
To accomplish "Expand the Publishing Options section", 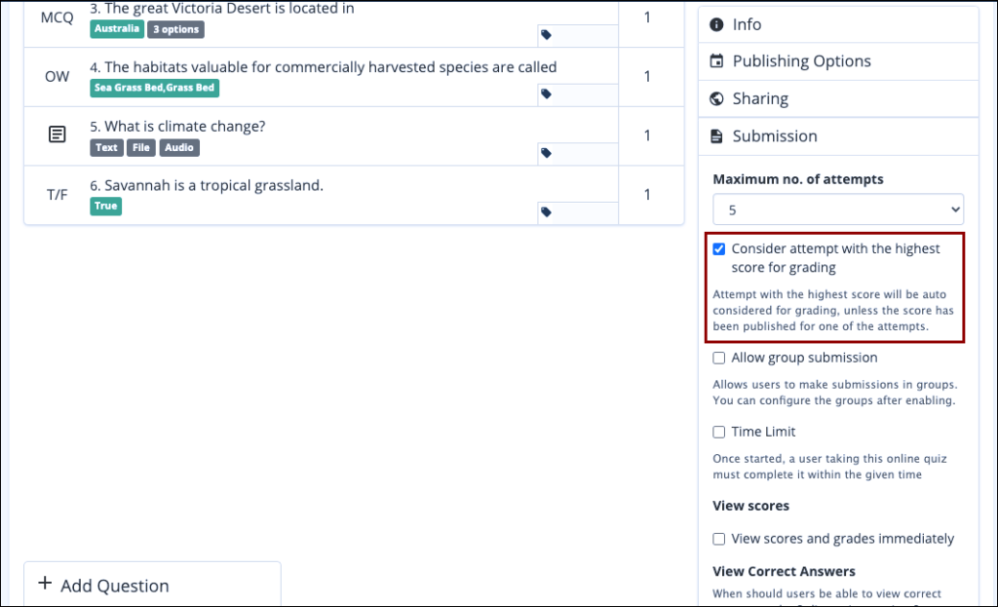I will (x=801, y=61).
